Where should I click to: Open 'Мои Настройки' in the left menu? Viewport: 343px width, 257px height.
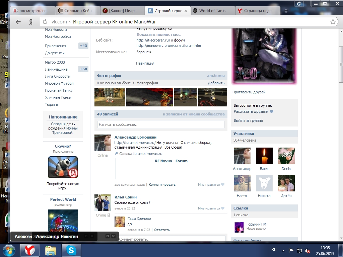pyautogui.click(x=58, y=36)
